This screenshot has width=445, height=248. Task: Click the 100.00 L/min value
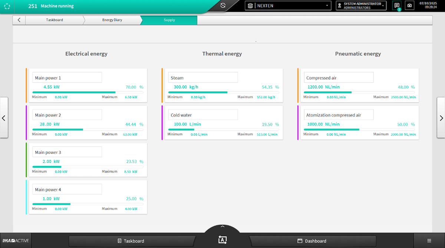tap(187, 124)
